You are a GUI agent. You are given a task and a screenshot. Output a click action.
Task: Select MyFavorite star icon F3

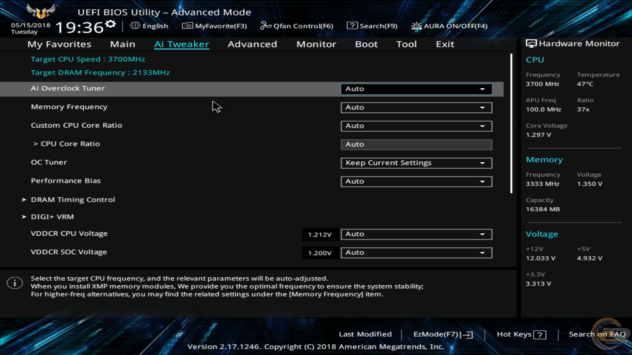pyautogui.click(x=187, y=26)
